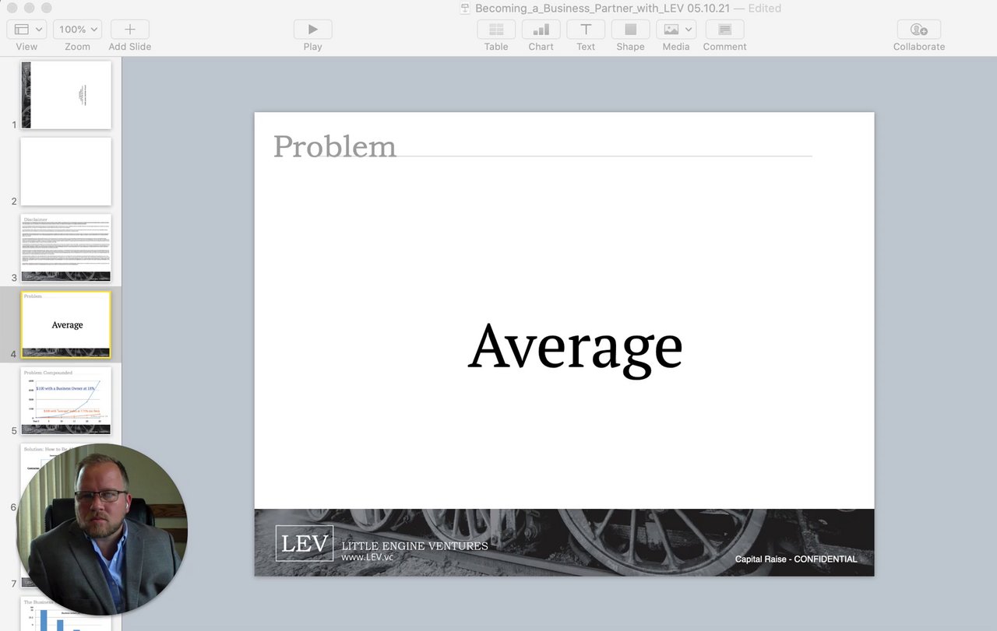Click the document icon in title bar
This screenshot has height=631, width=997.
point(465,8)
